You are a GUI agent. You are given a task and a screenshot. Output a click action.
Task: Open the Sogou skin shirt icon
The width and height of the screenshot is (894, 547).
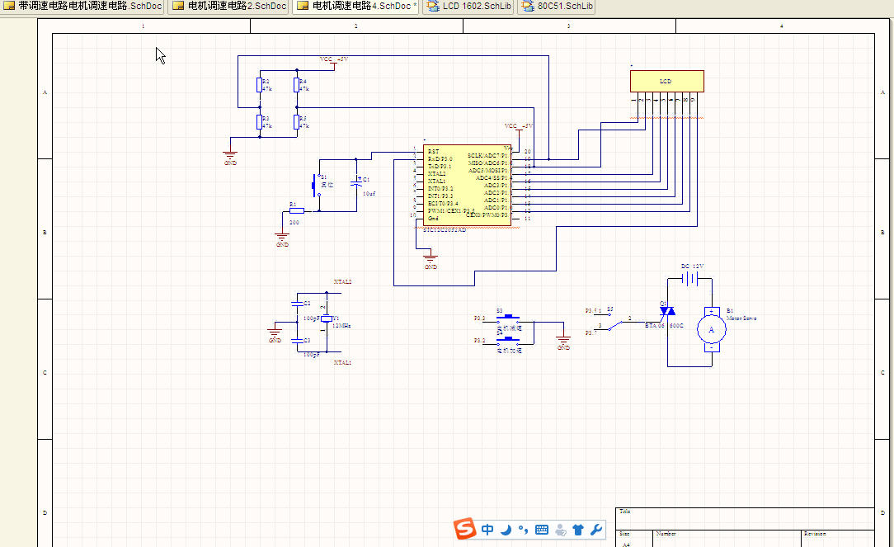[x=578, y=530]
